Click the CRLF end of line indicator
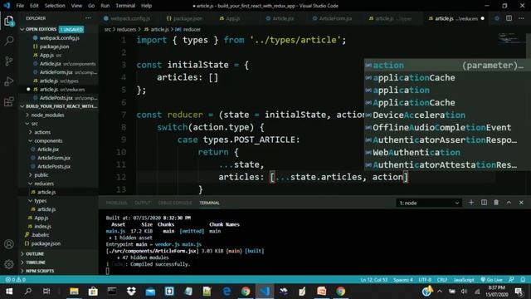Image resolution: width=531 pixels, height=299 pixels. pos(442,280)
